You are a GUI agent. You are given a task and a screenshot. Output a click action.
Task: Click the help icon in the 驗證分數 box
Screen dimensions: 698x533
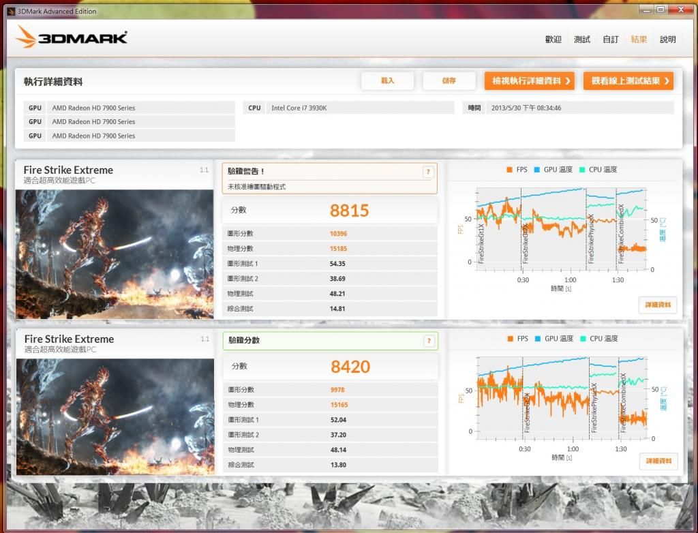click(x=429, y=341)
